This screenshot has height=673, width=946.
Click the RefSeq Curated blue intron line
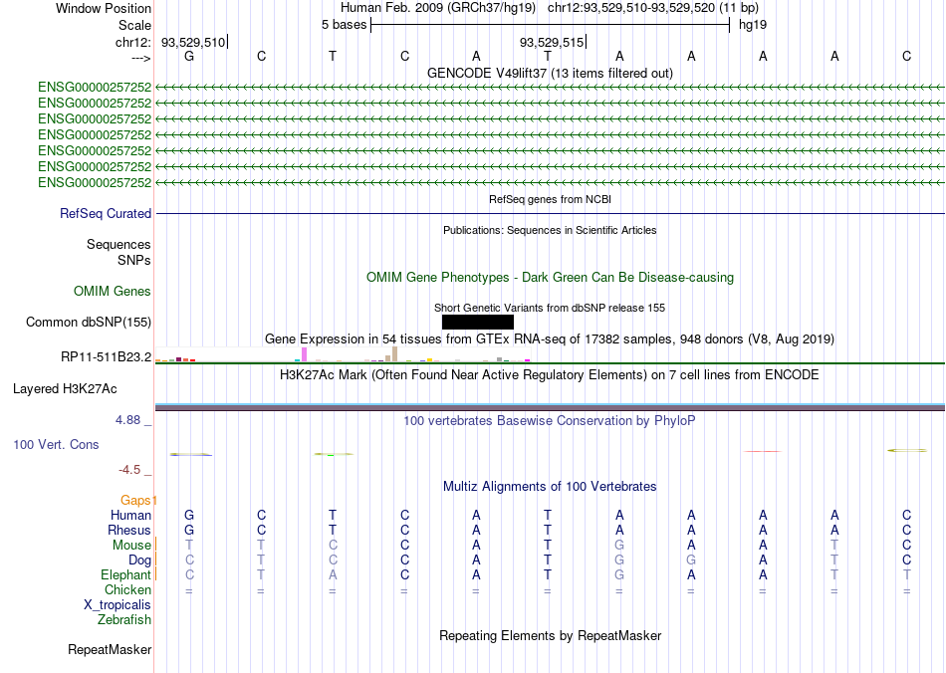[550, 213]
